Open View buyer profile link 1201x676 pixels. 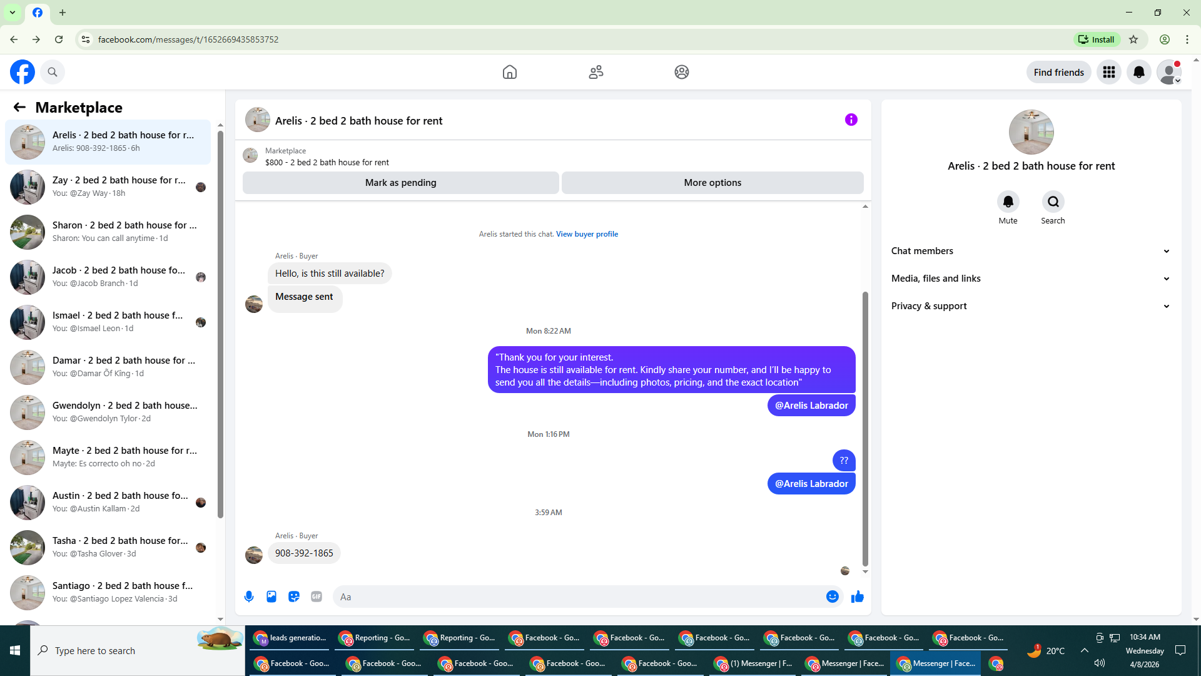click(587, 234)
